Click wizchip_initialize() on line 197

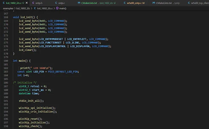pyautogui.click(x=34, y=122)
